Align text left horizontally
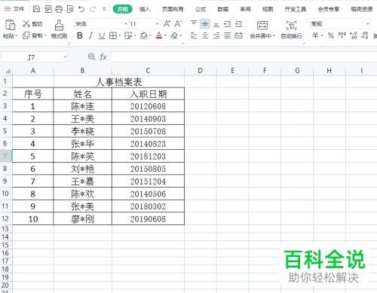 tap(194, 35)
